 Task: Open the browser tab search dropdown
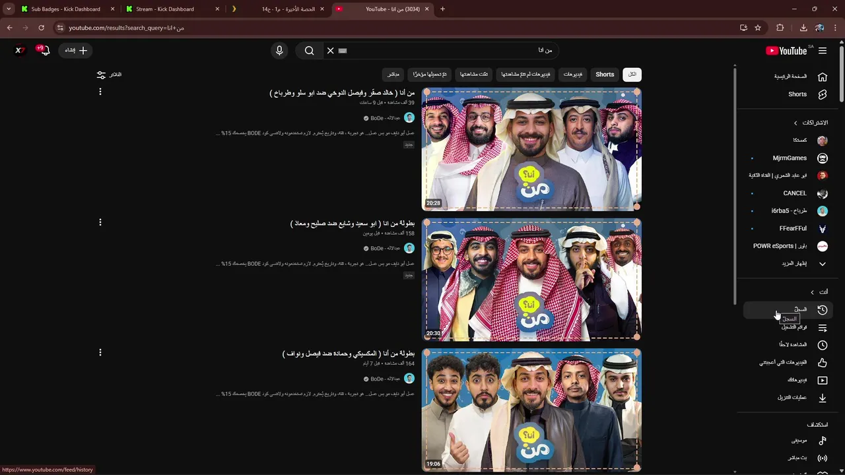click(9, 9)
